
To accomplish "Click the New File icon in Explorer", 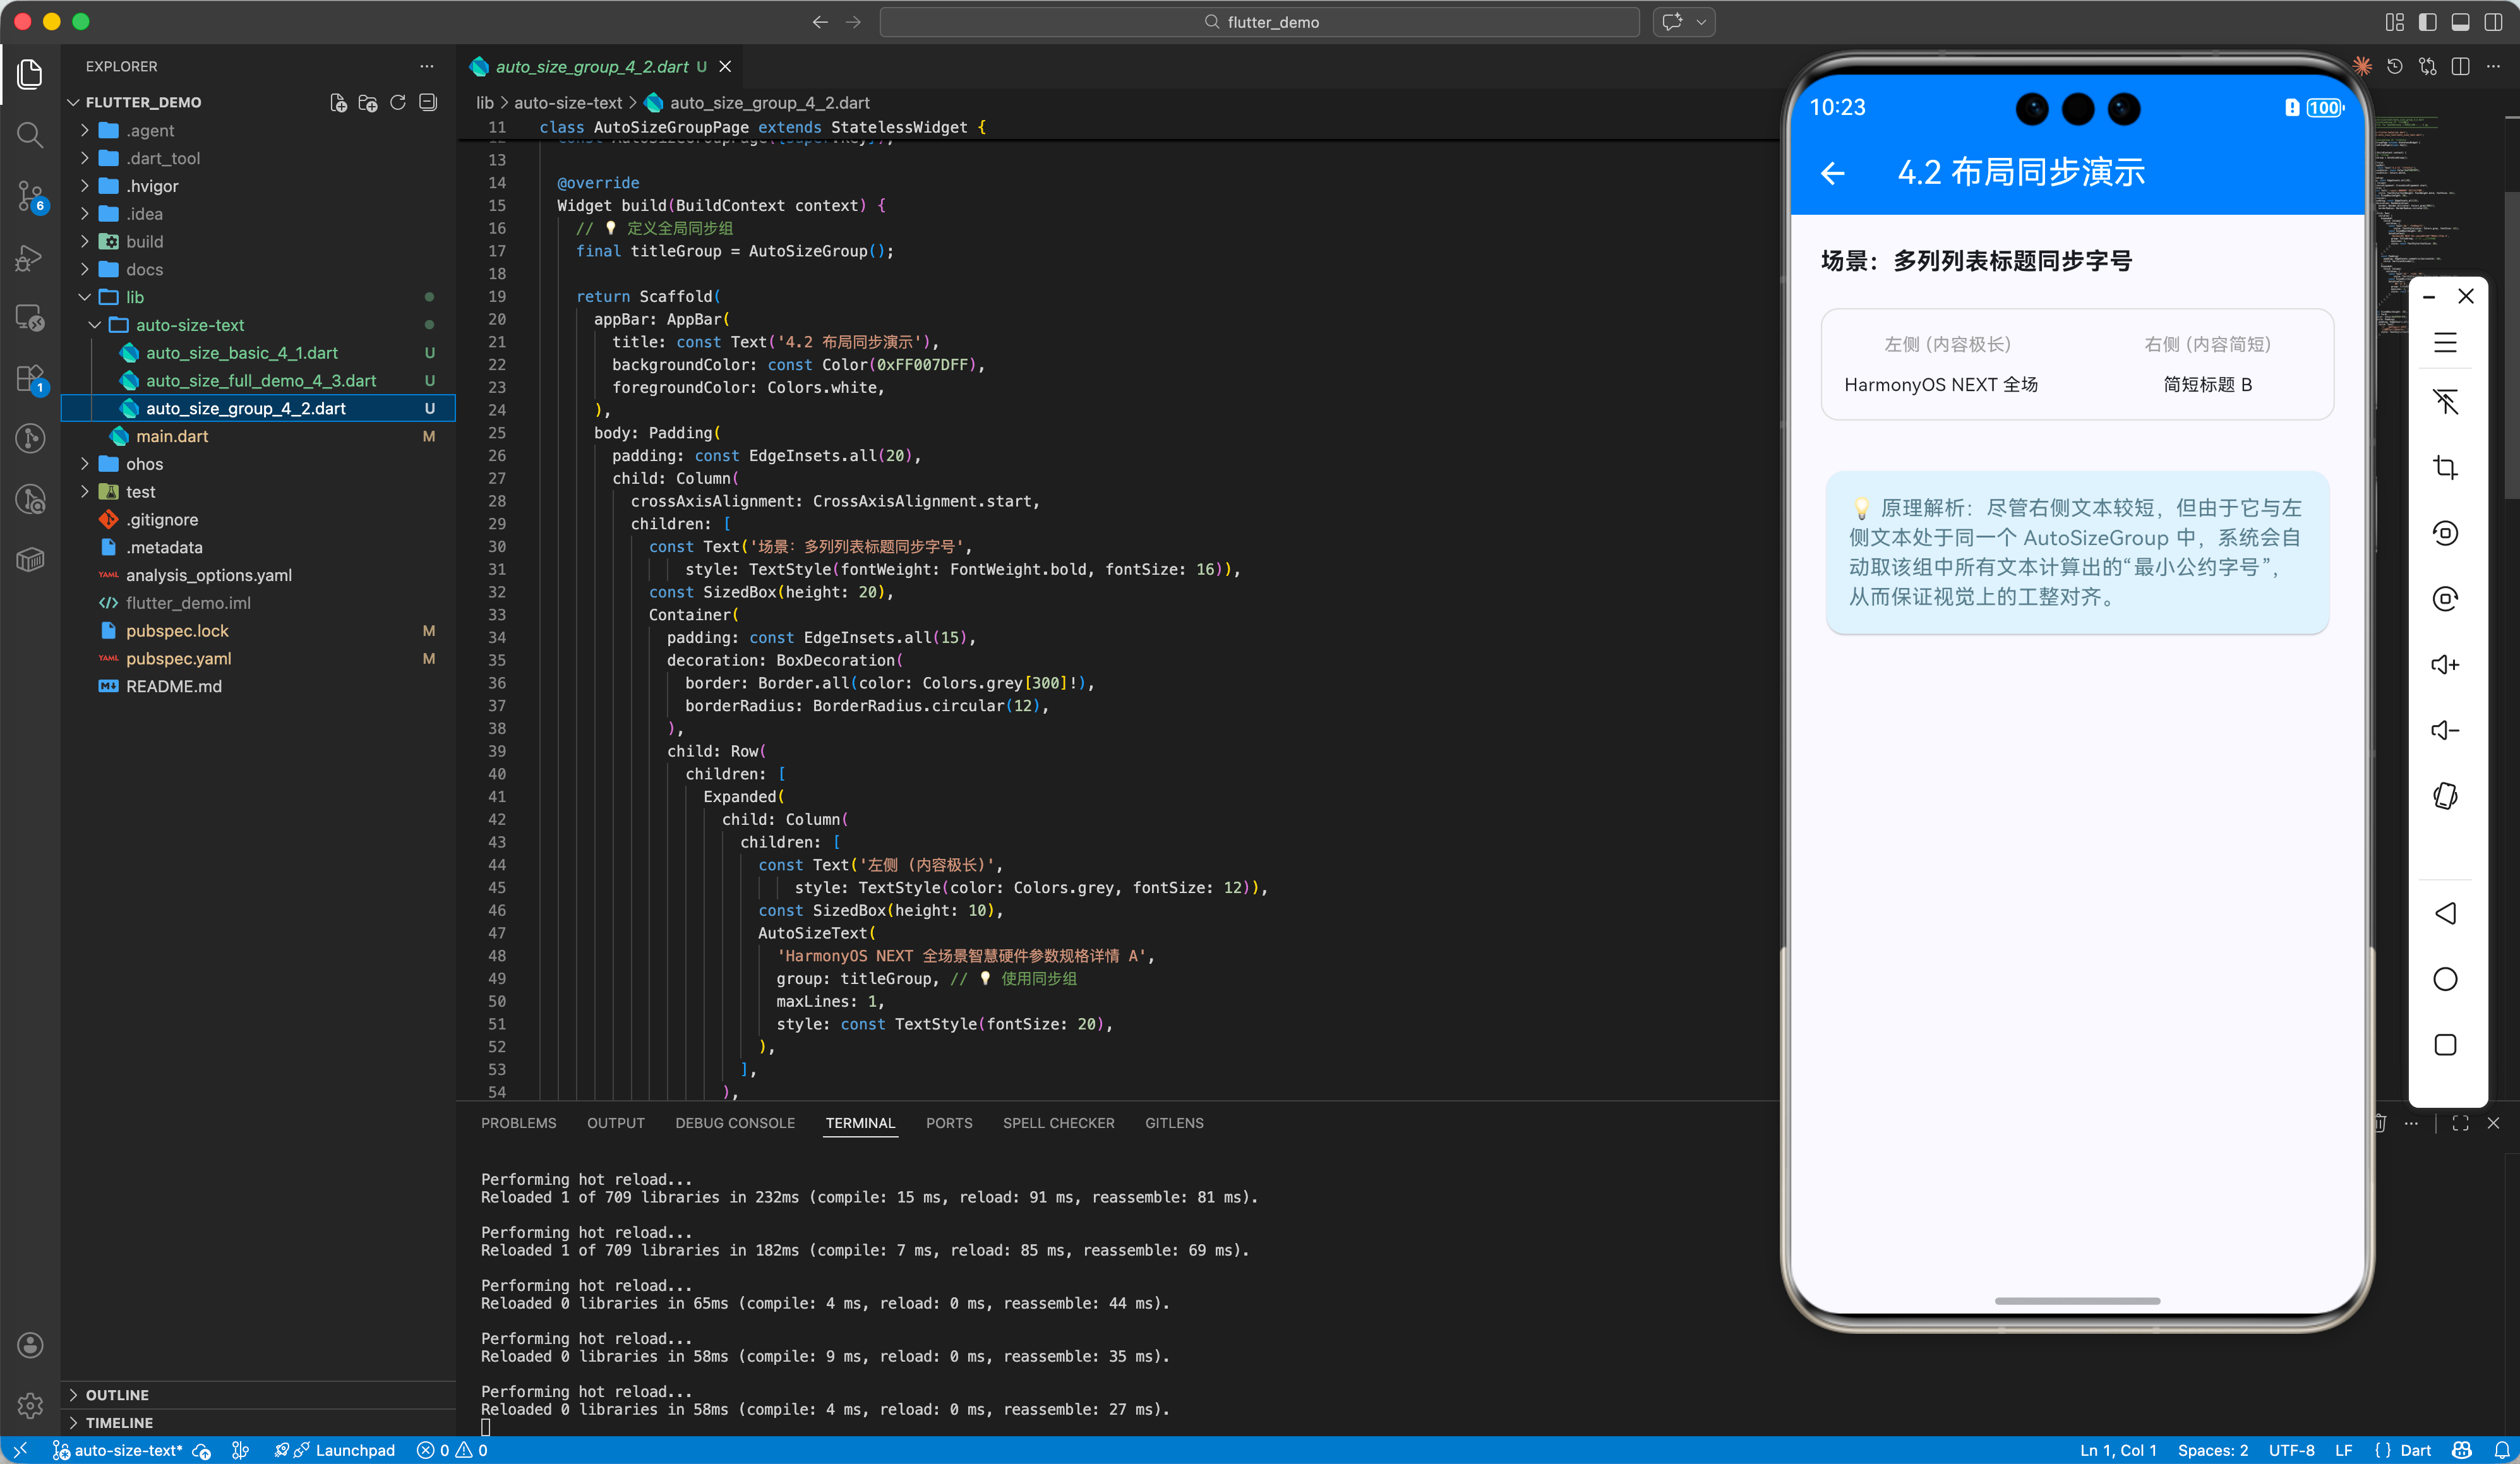I will [x=338, y=103].
